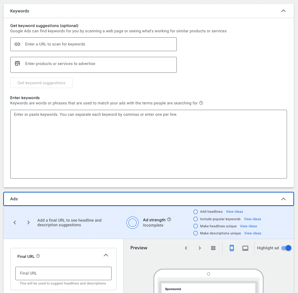View ideas for Add headlines

(x=234, y=212)
